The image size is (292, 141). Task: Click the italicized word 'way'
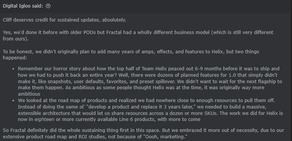[246, 88]
